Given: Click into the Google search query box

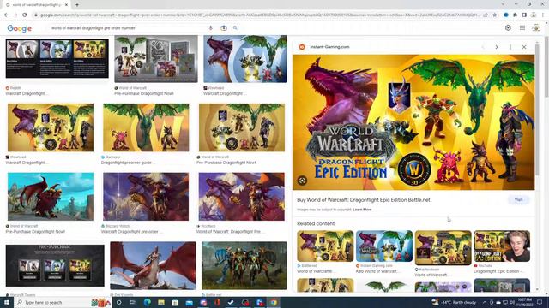Looking at the screenshot, I should 128,27.
